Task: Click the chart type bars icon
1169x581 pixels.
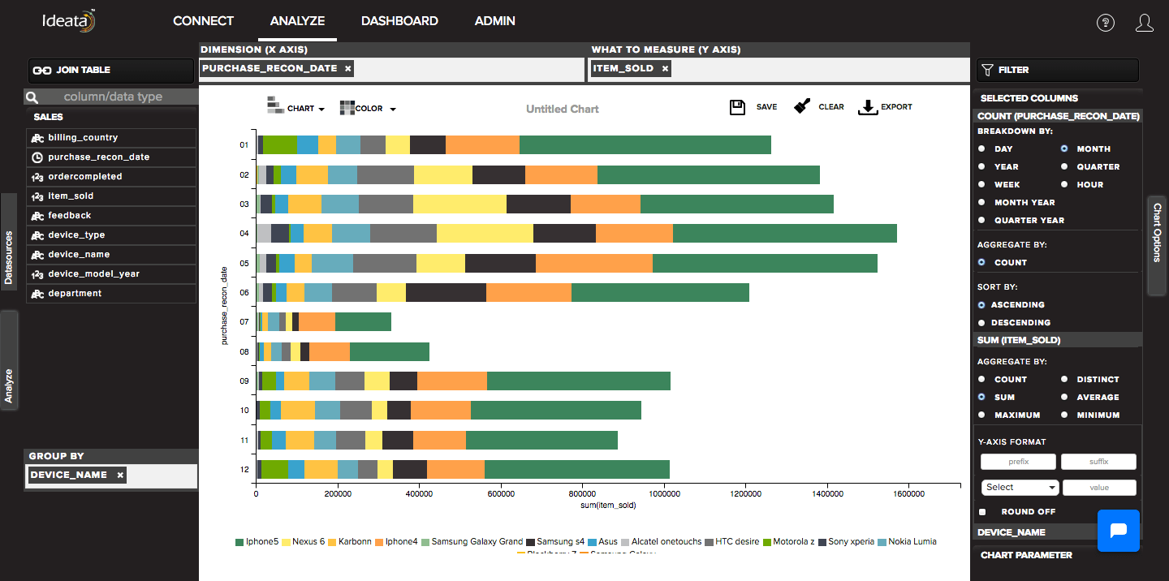Action: pyautogui.click(x=275, y=105)
